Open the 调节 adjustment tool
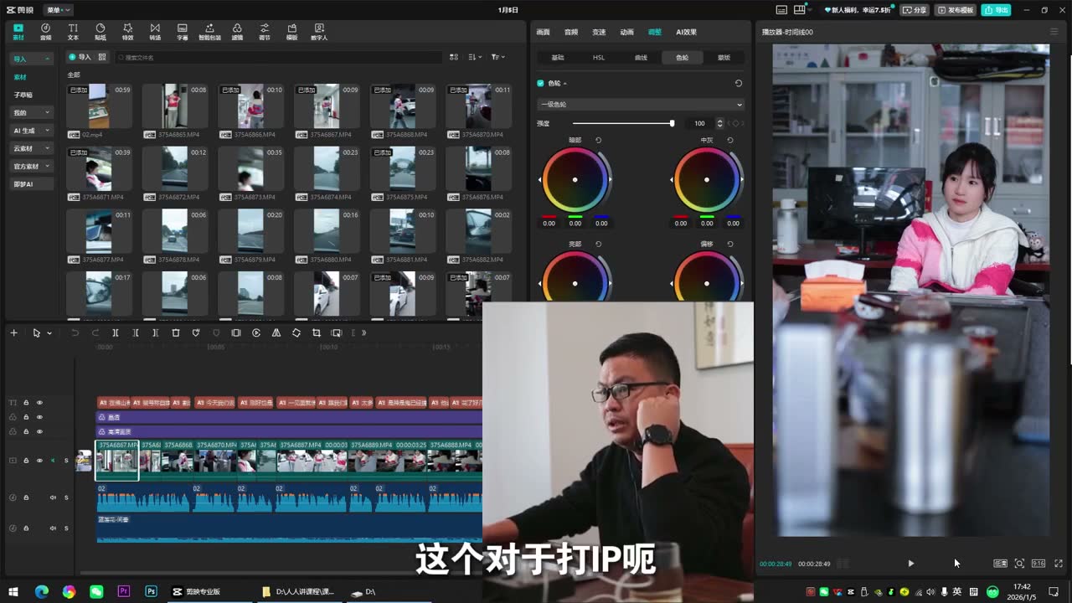The height and width of the screenshot is (603, 1072). (265, 32)
